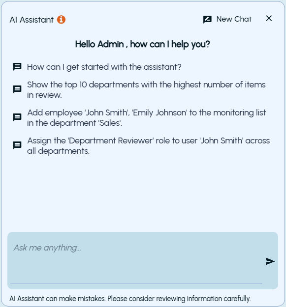Viewport: 286px width, 307px height.
Task: Click chat icon beside 'top 10 departments' suggestion
Action: pos(17,89)
